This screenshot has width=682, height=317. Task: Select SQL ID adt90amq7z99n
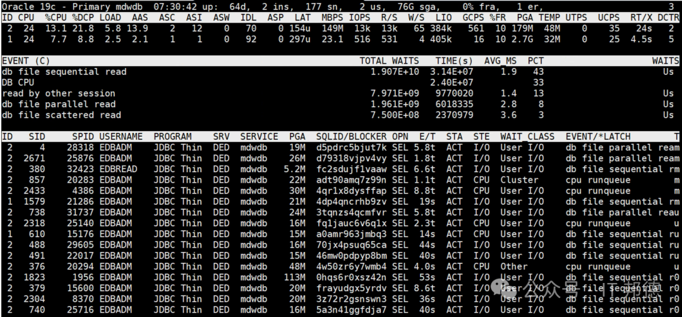coord(352,180)
